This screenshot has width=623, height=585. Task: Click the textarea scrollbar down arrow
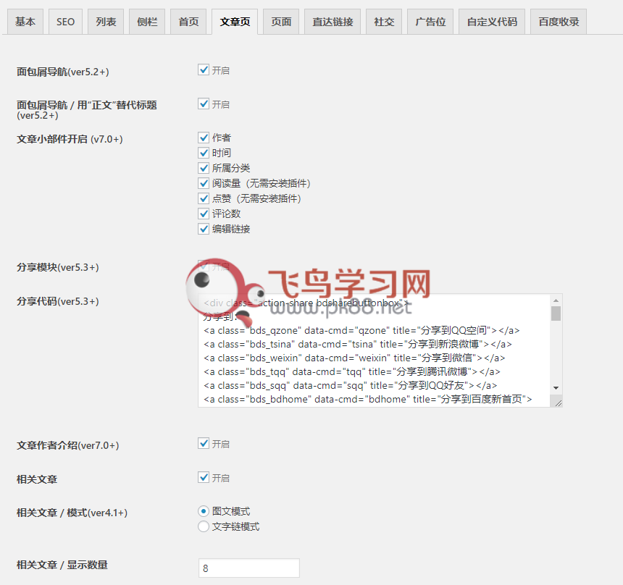pyautogui.click(x=556, y=388)
